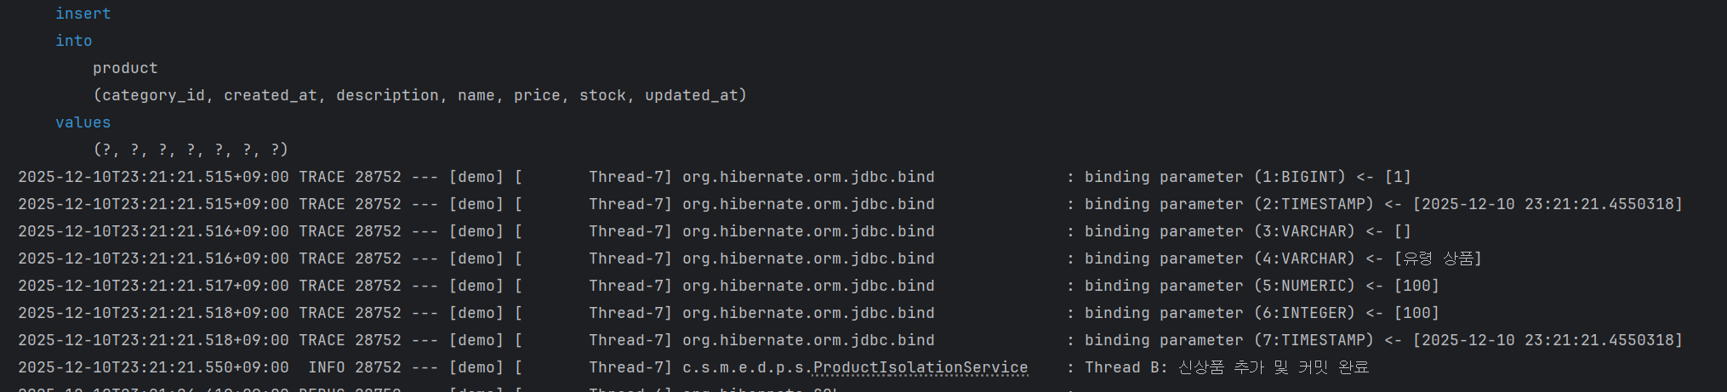Click the (6:INTEGER) binding parameter message

coord(1262,313)
